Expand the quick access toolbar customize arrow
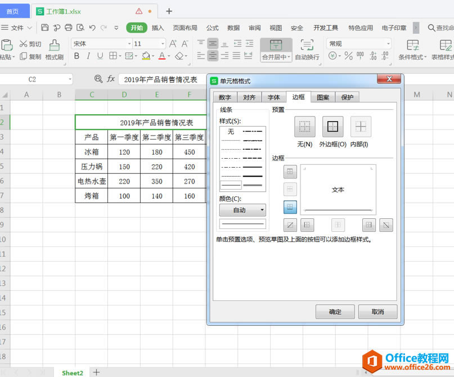The height and width of the screenshot is (377, 454). 116,28
